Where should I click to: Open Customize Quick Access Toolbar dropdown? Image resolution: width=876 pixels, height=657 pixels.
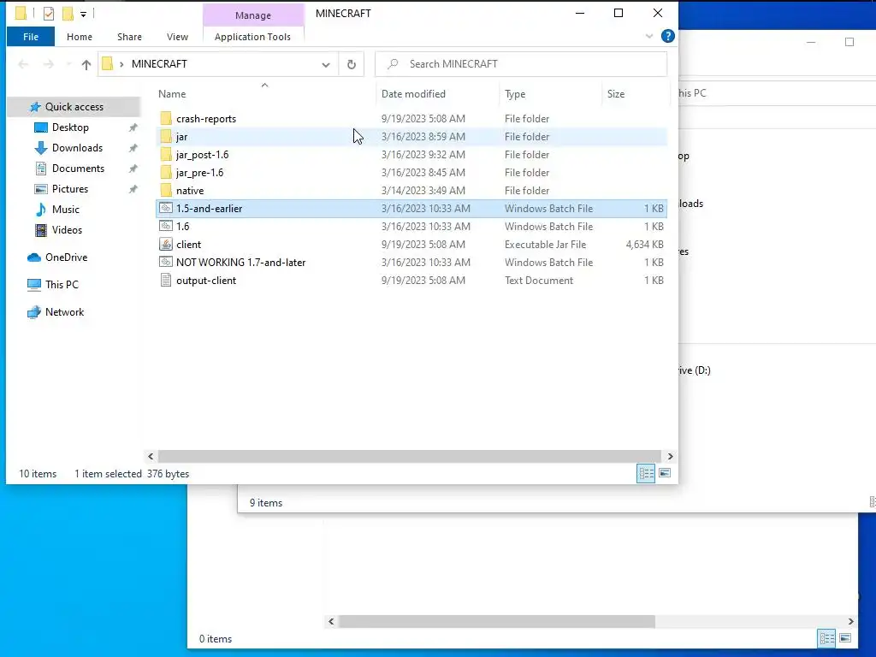[x=83, y=14]
